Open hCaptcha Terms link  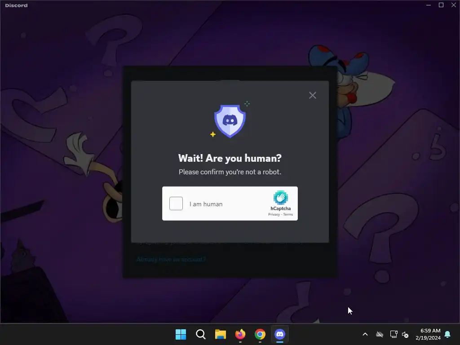click(x=288, y=214)
